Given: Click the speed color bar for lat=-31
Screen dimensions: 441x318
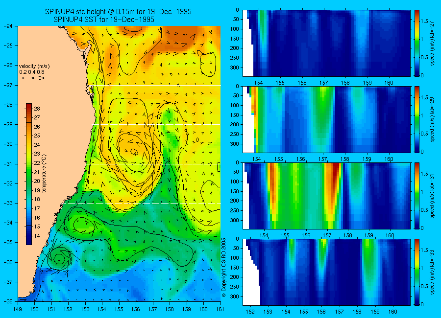Looking at the screenshot, I should pyautogui.click(x=417, y=196).
